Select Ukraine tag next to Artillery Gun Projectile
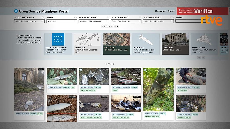Viewport: 230px width, 129px height. (134, 87)
